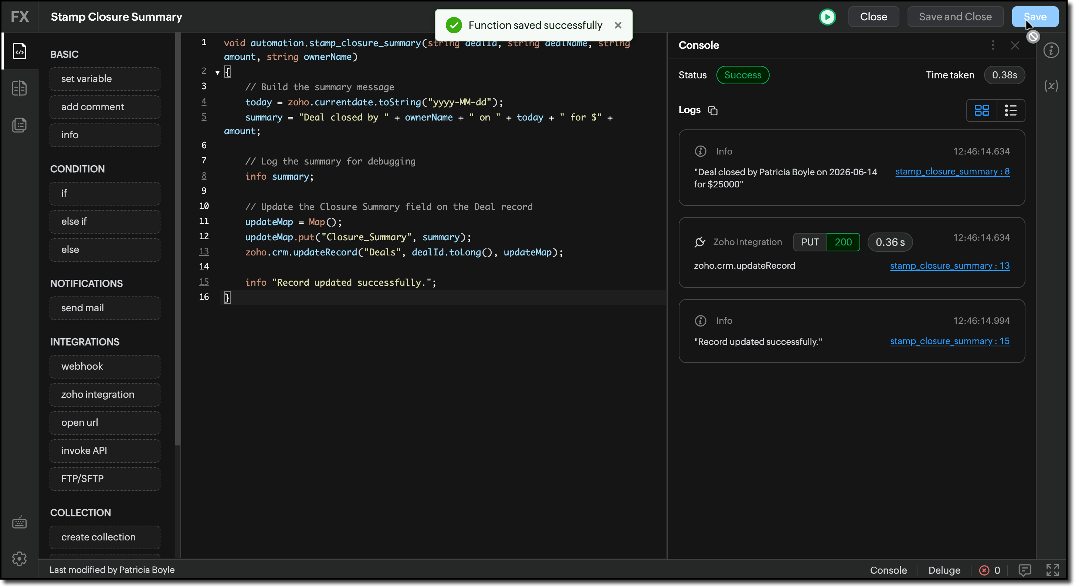Image resolution: width=1075 pixels, height=587 pixels.
Task: Select the 'send mail' block
Action: pyautogui.click(x=105, y=308)
